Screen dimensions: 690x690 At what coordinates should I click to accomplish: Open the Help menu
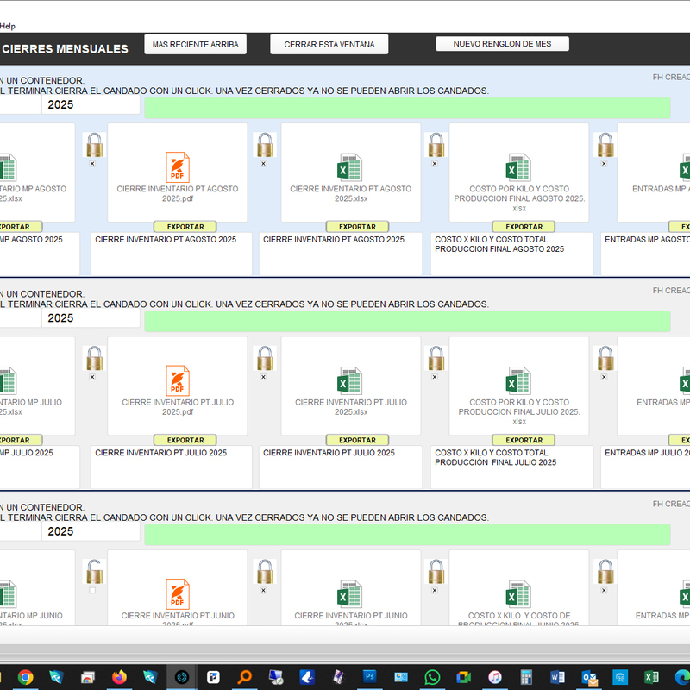click(8, 27)
